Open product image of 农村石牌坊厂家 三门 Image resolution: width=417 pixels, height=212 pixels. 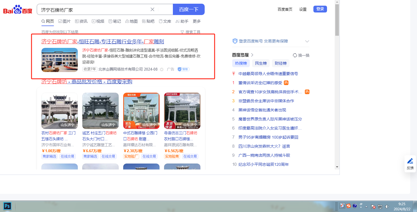[x=60, y=111]
